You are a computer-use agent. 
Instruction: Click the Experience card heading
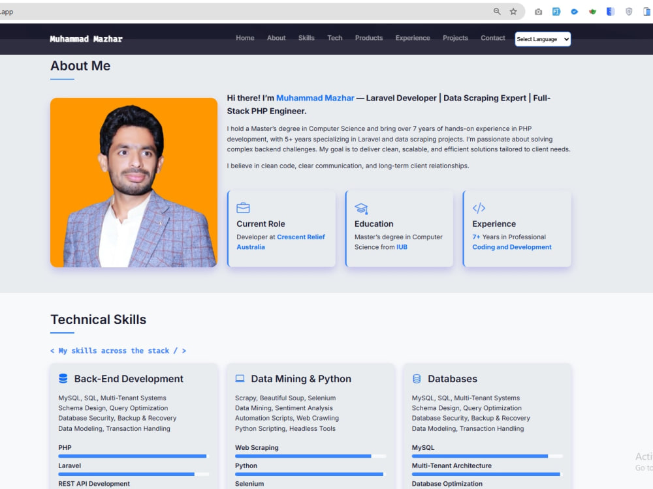pyautogui.click(x=494, y=224)
